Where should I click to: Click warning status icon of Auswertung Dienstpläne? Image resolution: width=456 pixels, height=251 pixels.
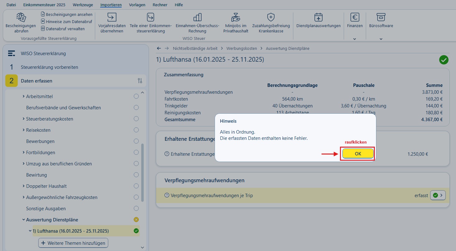click(x=136, y=220)
